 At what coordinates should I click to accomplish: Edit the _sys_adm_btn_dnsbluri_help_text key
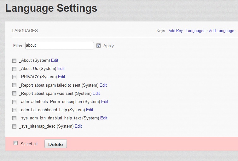pos(104,118)
